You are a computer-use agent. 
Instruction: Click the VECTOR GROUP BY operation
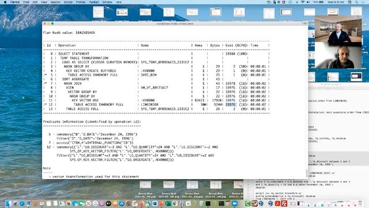82,92
